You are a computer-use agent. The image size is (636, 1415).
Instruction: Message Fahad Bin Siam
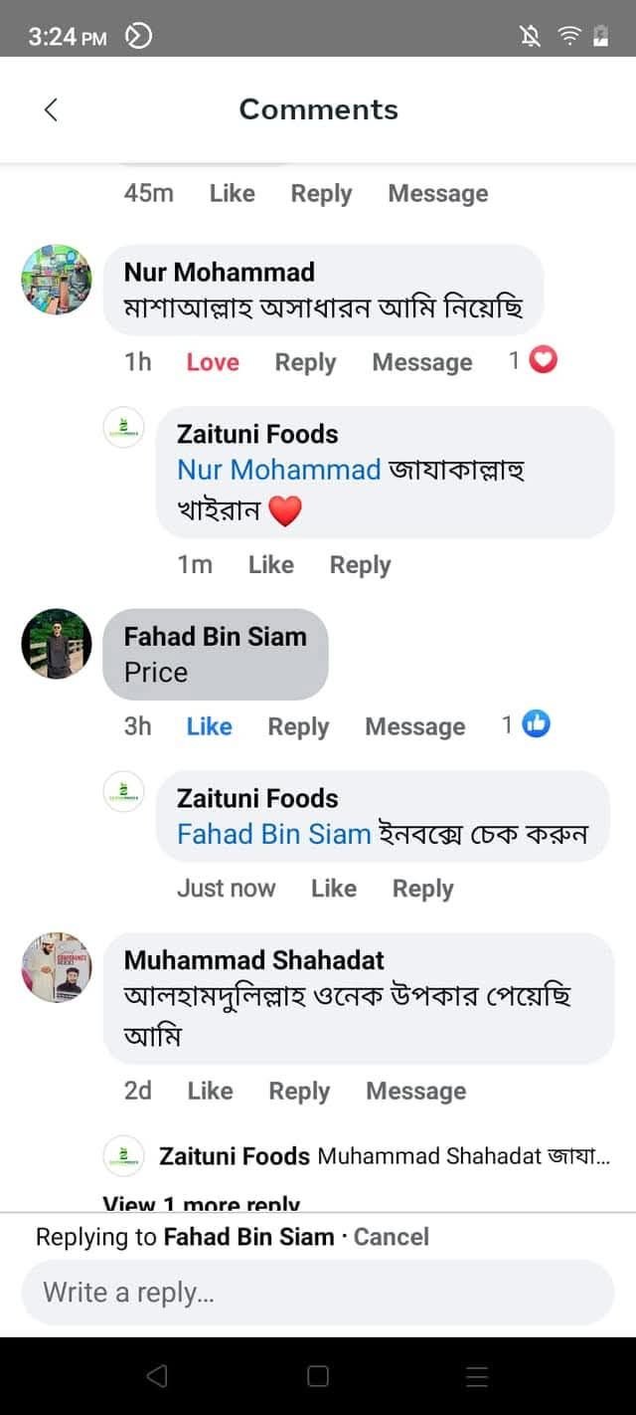pyautogui.click(x=414, y=726)
